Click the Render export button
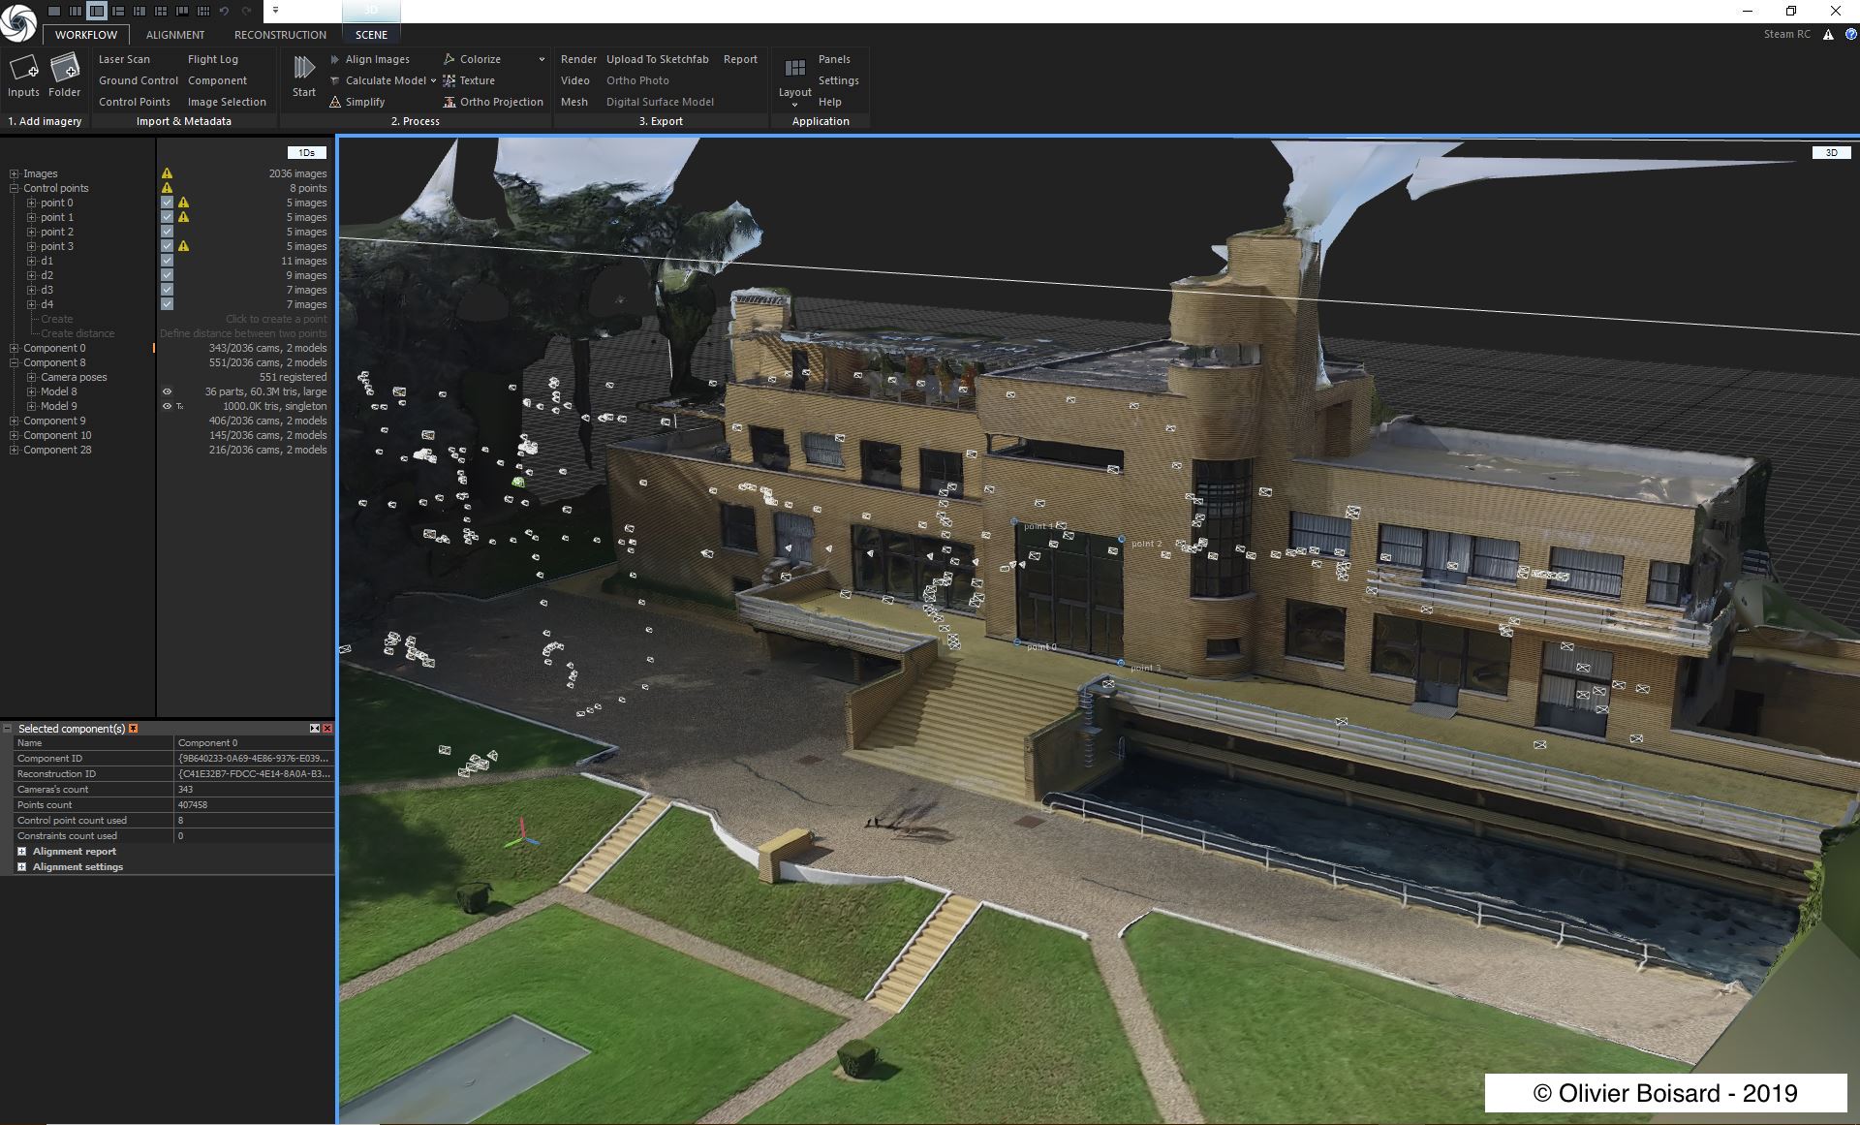The image size is (1860, 1125). [579, 59]
